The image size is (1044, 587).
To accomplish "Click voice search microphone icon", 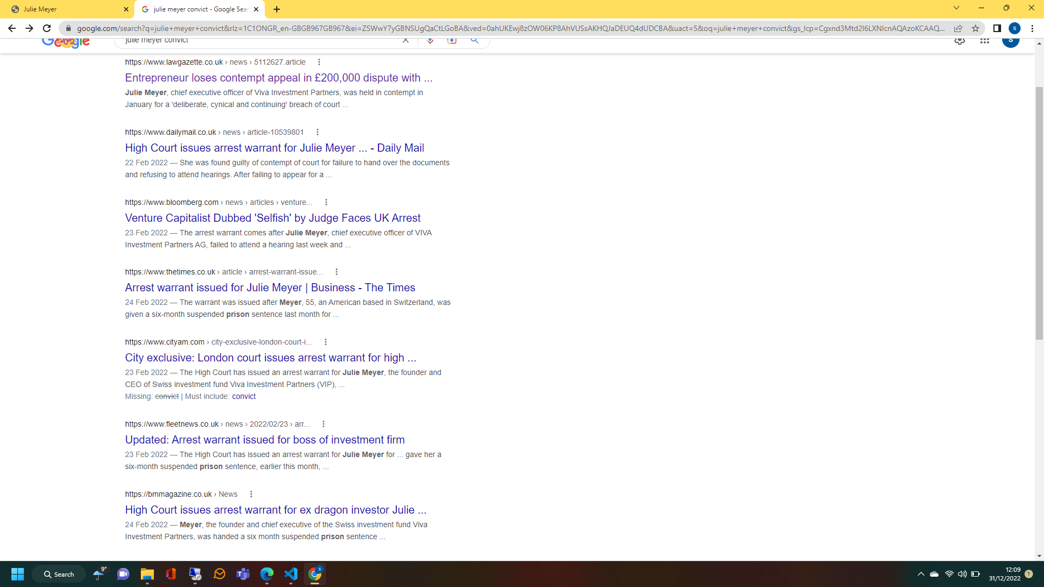I will (x=430, y=41).
